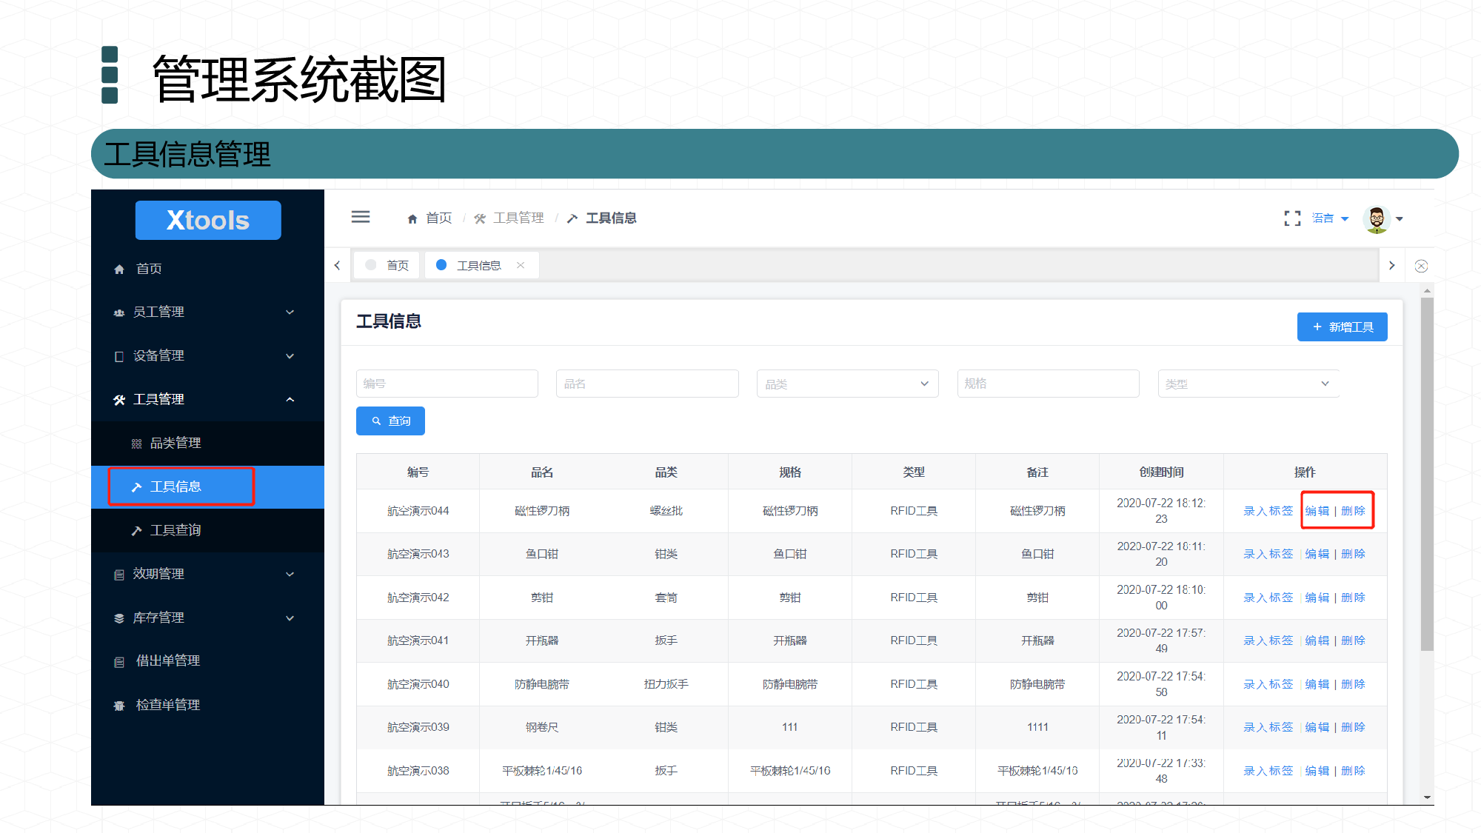Click 删除 for 航空演示040

[x=1353, y=684]
